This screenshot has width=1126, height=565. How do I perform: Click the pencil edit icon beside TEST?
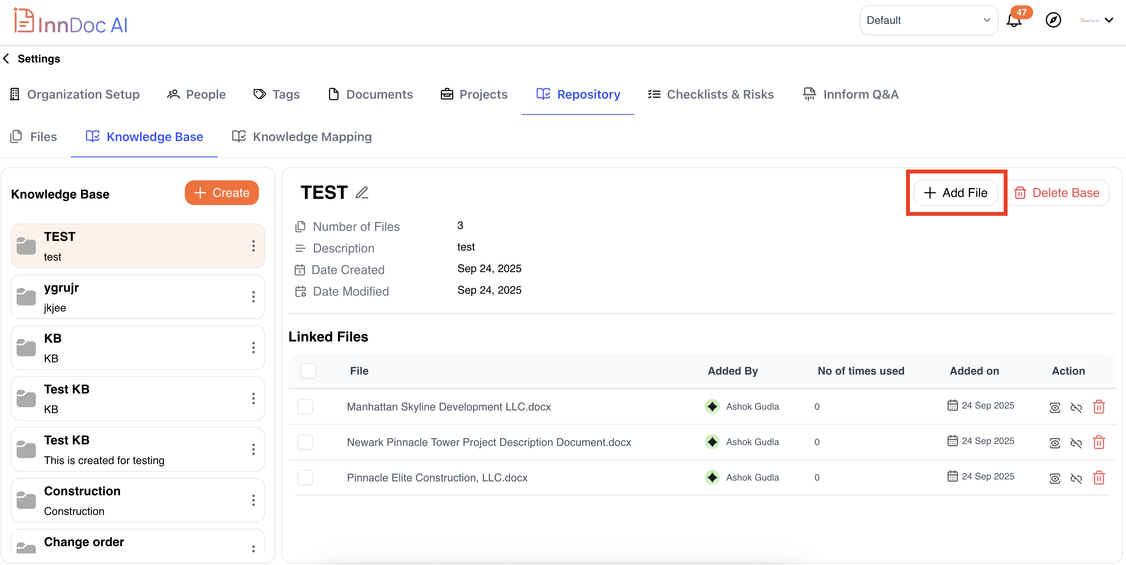point(362,193)
